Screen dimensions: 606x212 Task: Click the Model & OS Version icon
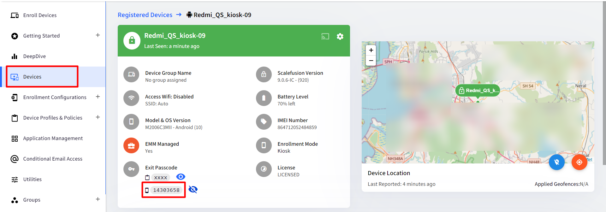point(131,122)
